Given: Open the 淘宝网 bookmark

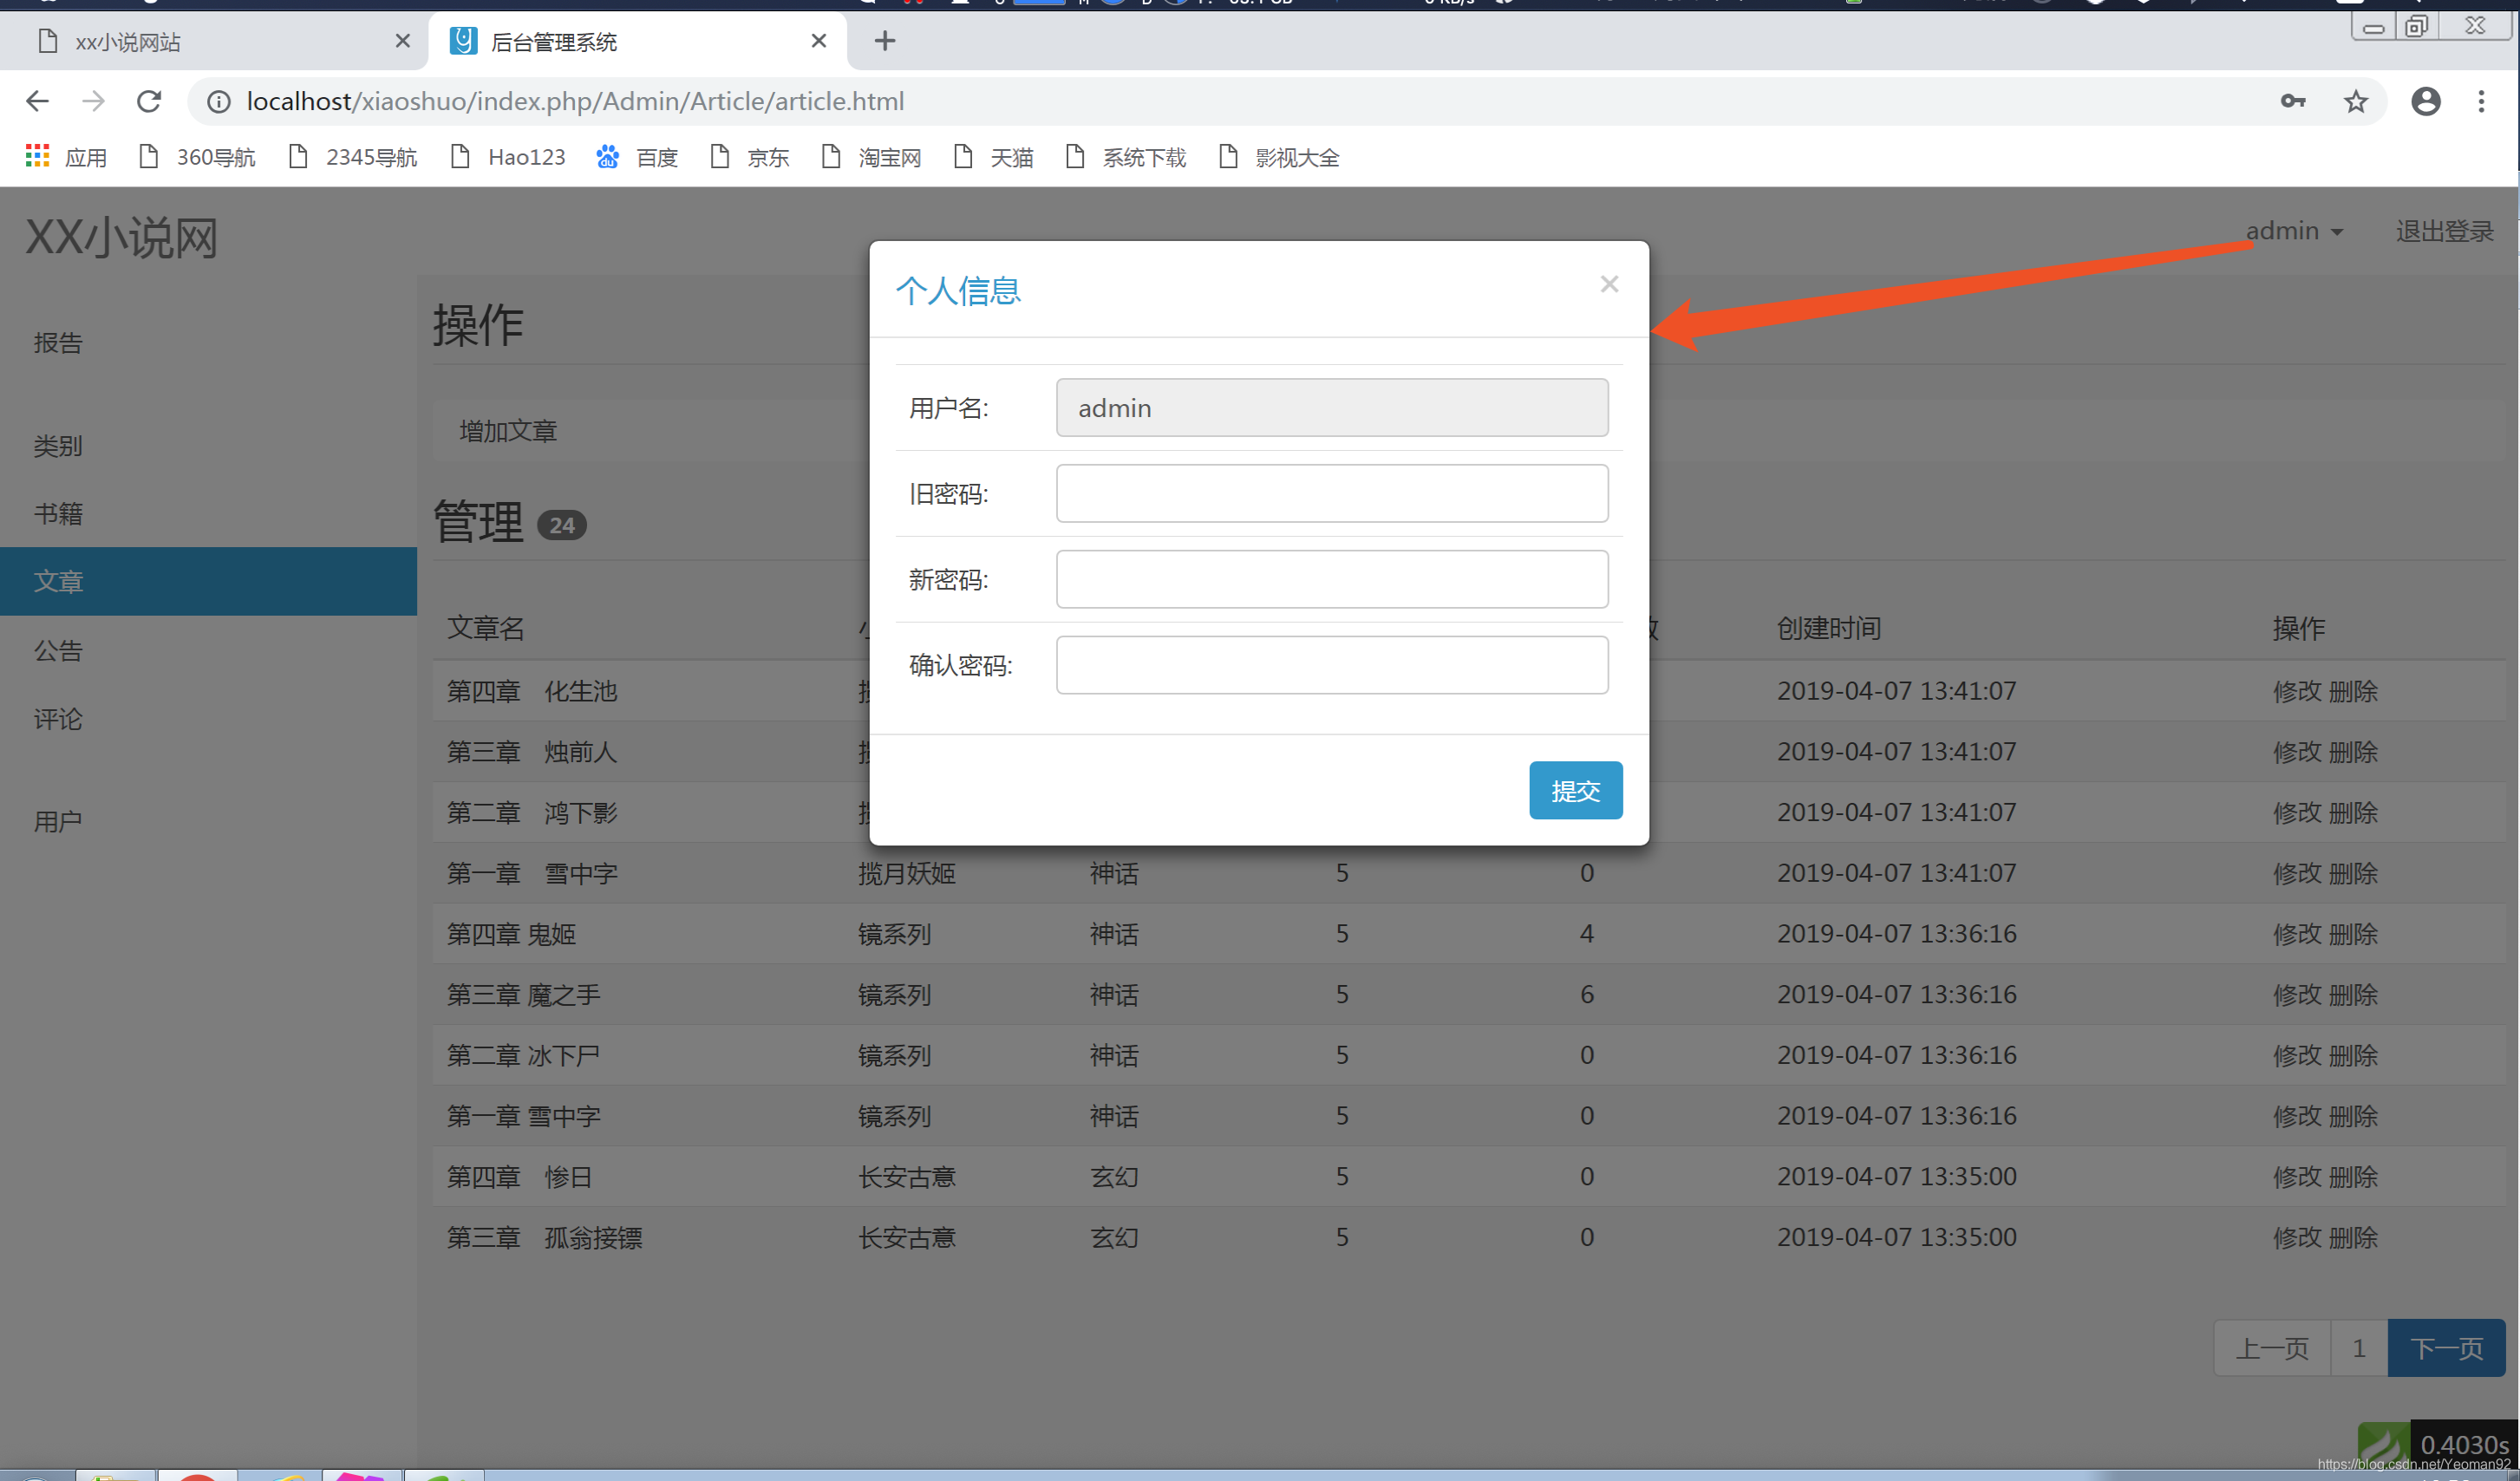Looking at the screenshot, I should pos(871,157).
